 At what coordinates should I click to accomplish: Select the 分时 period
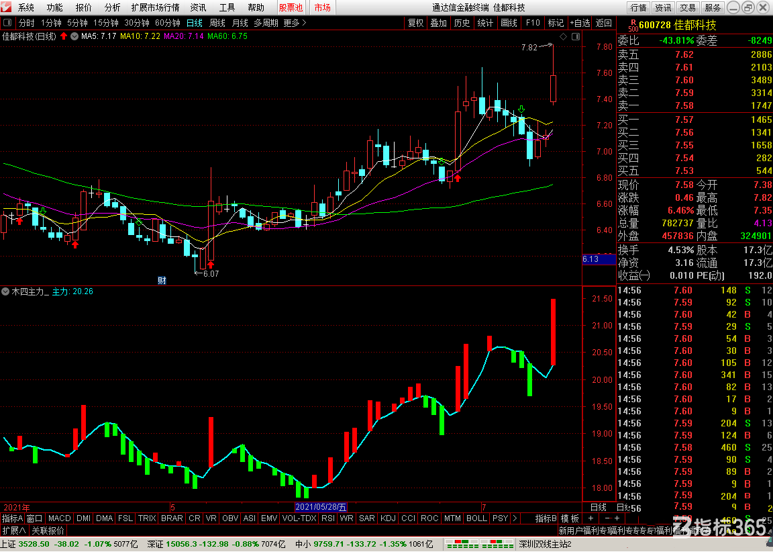pos(27,24)
